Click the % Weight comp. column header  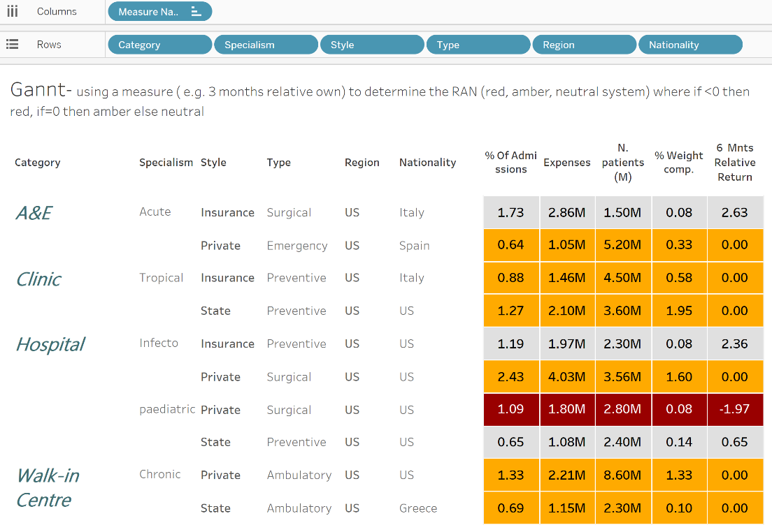pos(679,163)
